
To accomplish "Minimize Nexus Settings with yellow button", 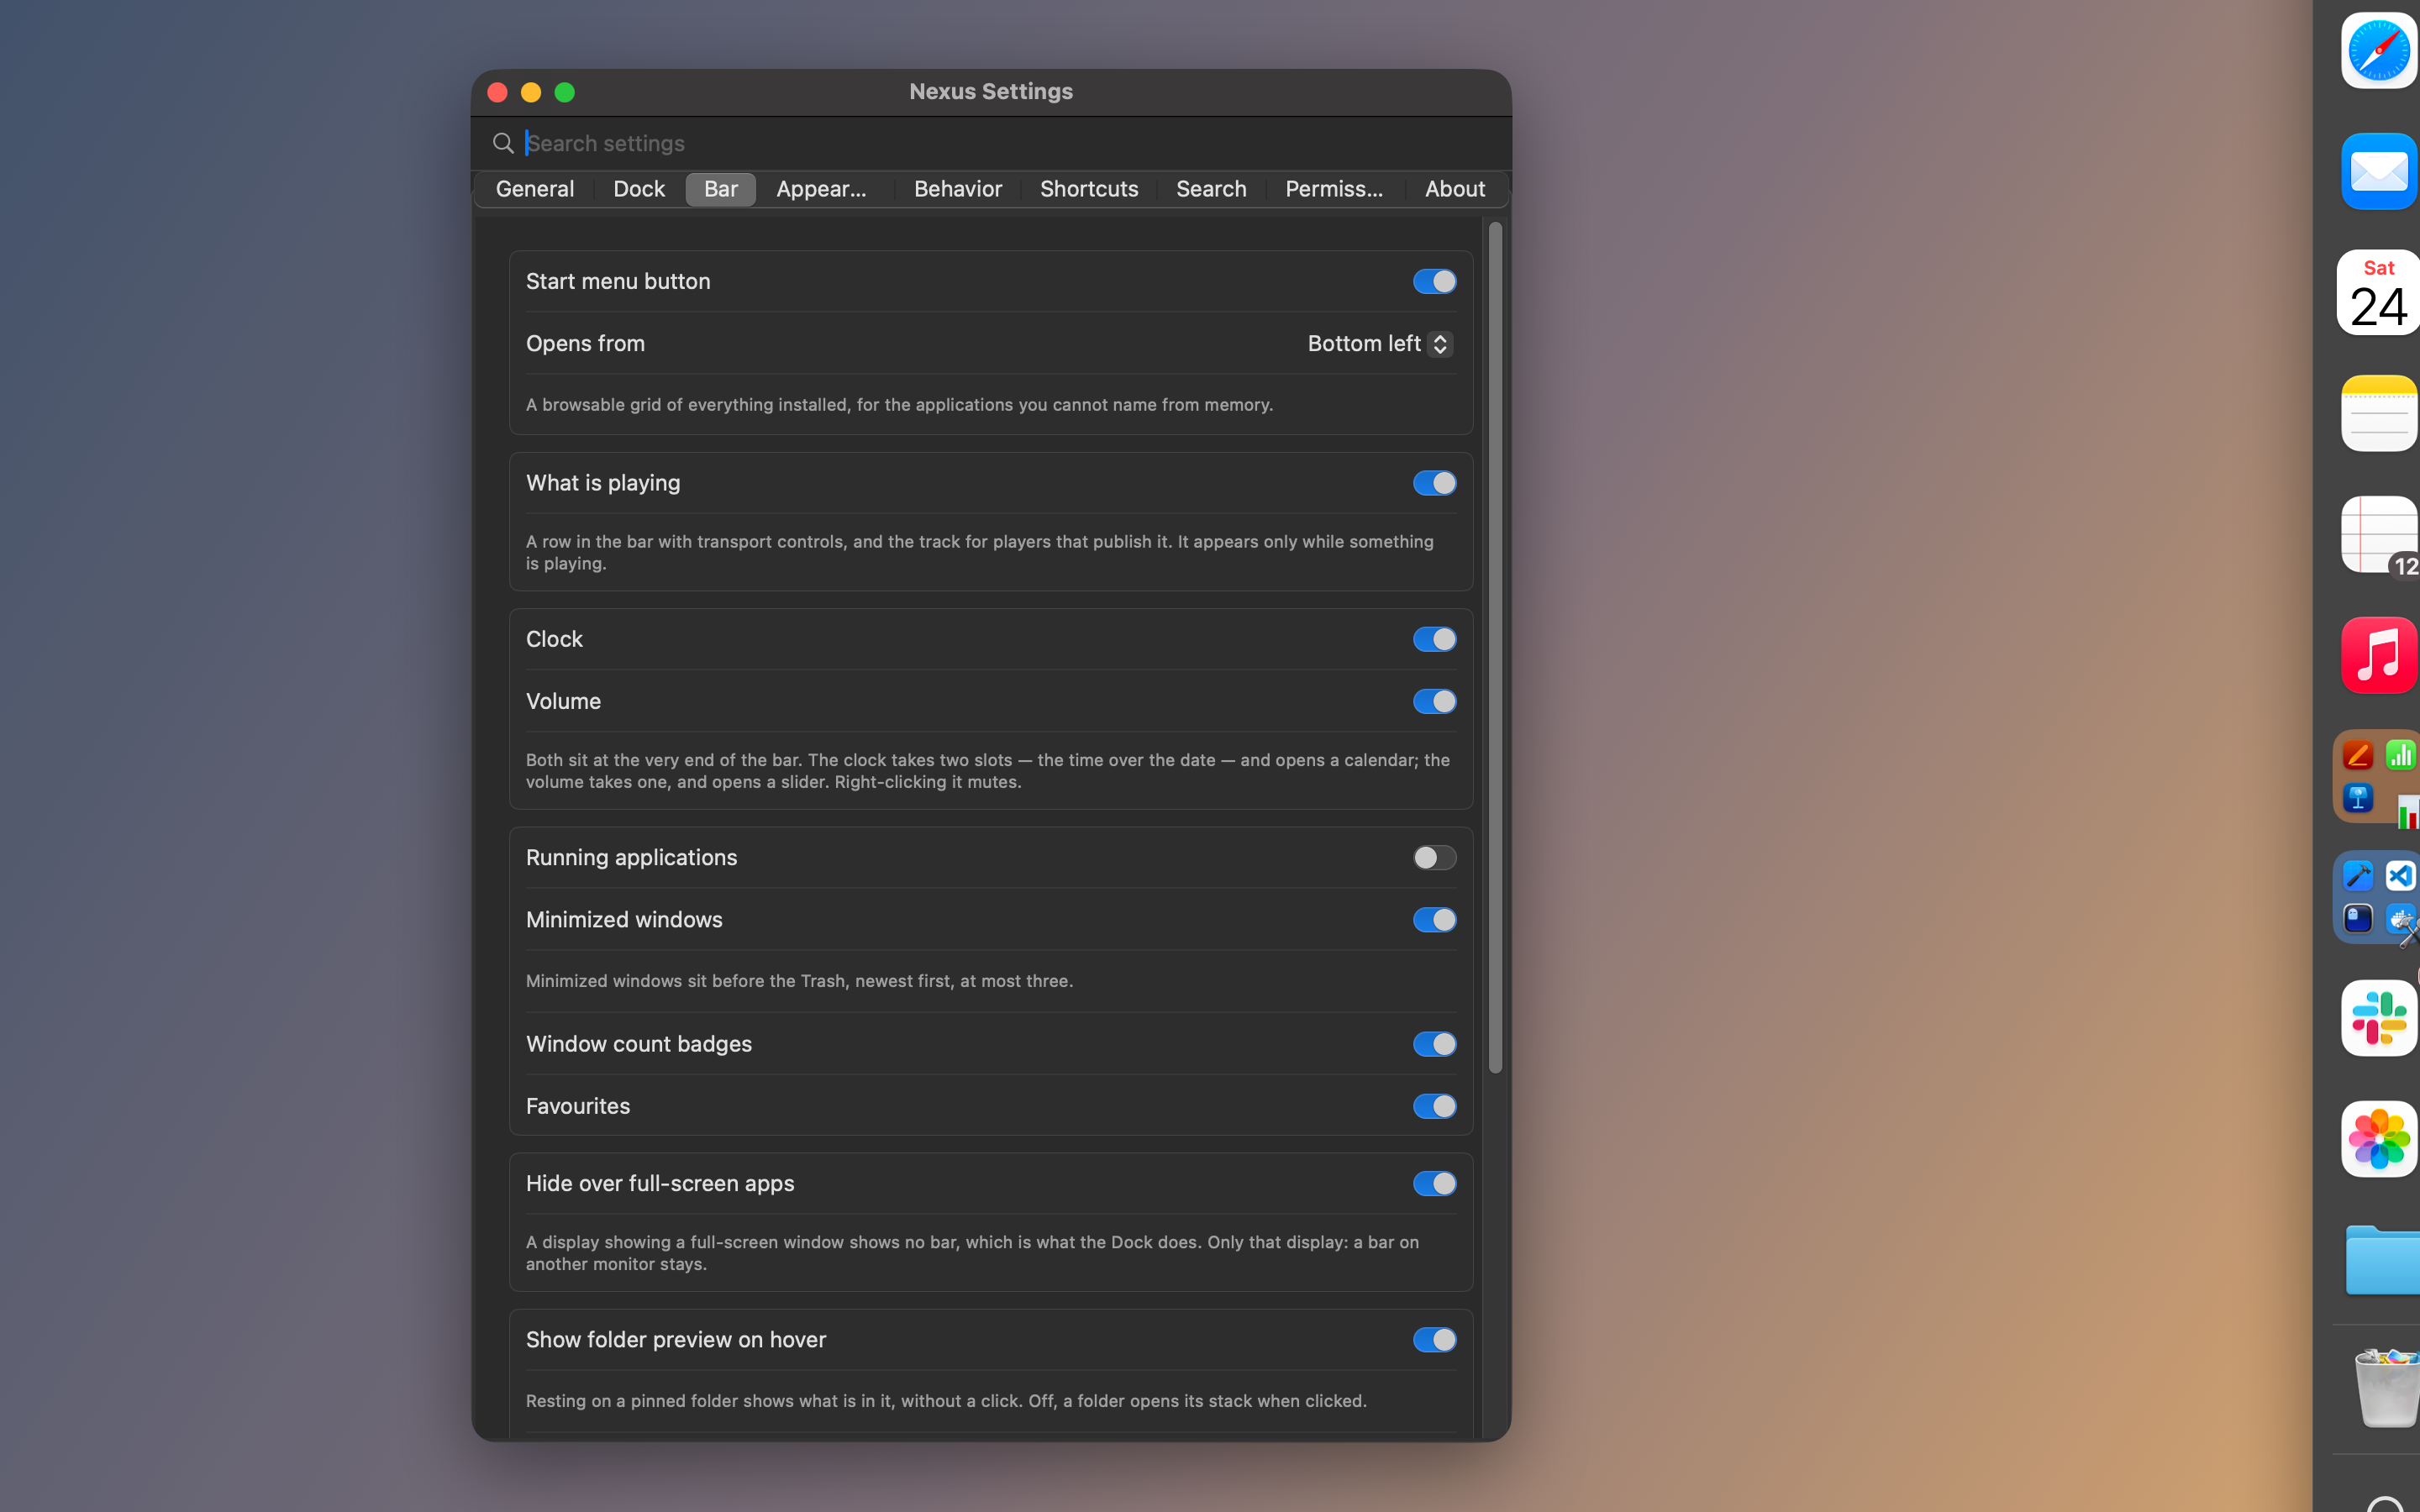I will coord(531,92).
